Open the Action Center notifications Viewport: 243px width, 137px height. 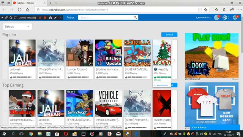pos(238,134)
